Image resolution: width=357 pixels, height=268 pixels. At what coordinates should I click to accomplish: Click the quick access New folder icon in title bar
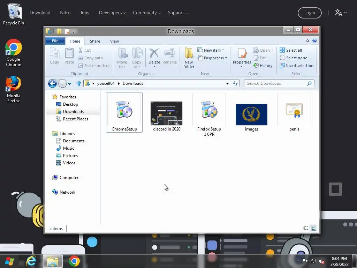coord(59,31)
